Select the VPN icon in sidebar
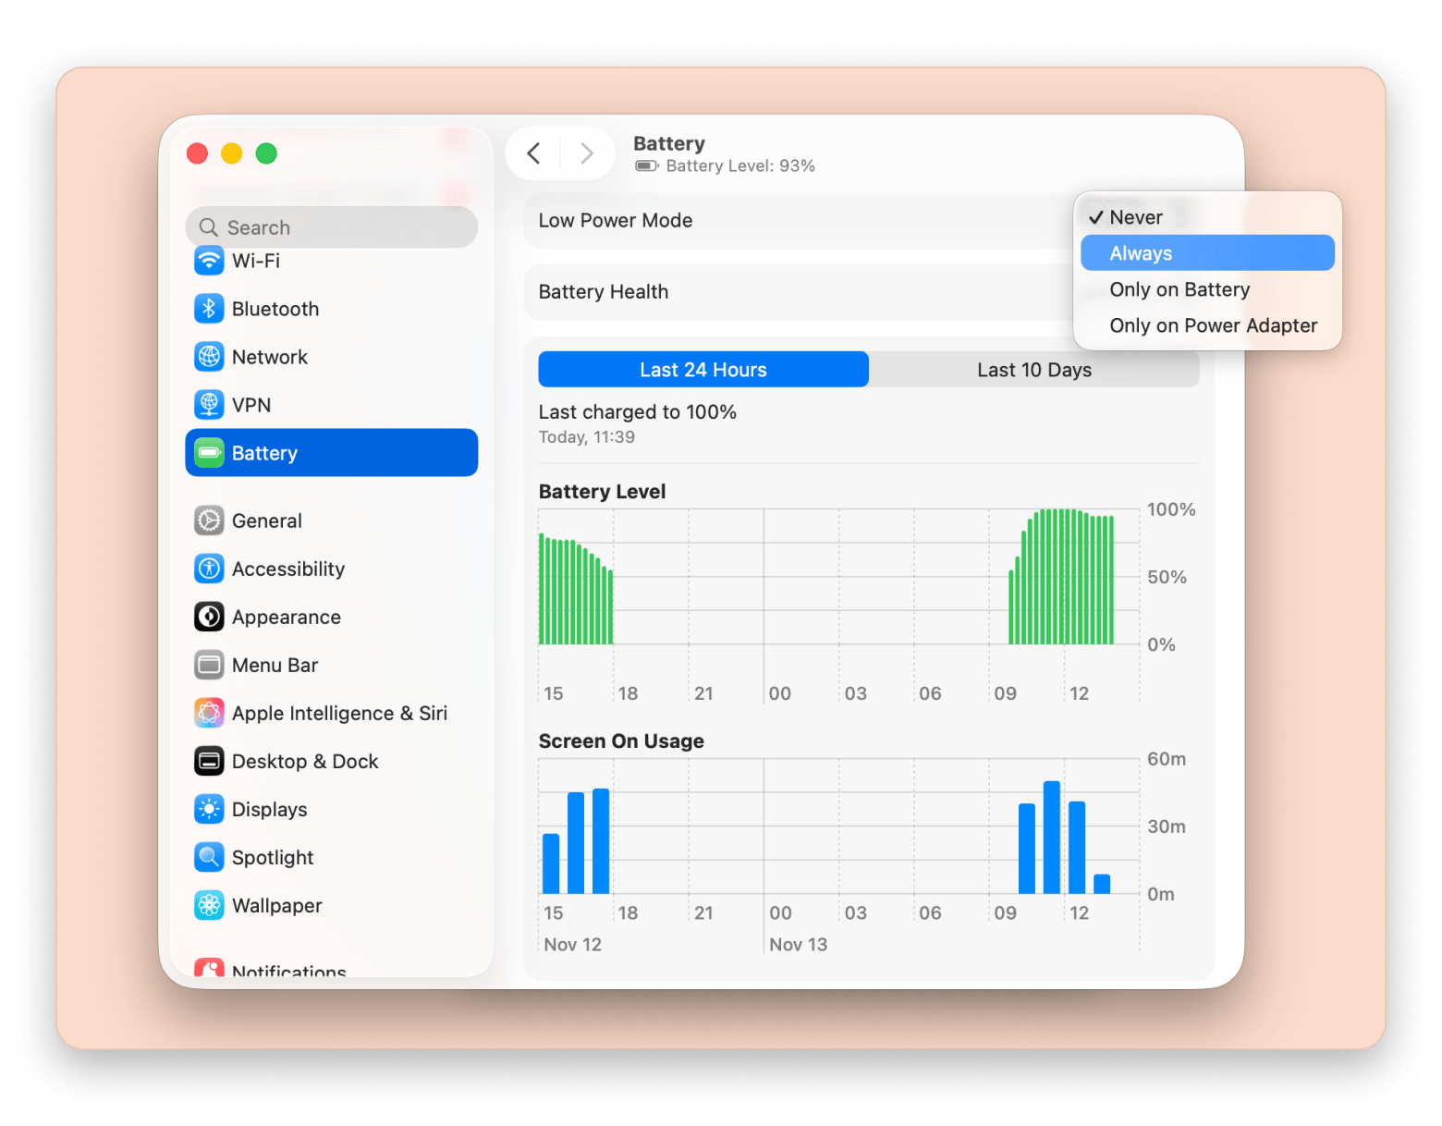This screenshot has width=1442, height=1126. click(x=209, y=404)
